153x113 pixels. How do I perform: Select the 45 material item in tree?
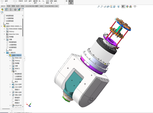pyautogui.click(x=14, y=71)
